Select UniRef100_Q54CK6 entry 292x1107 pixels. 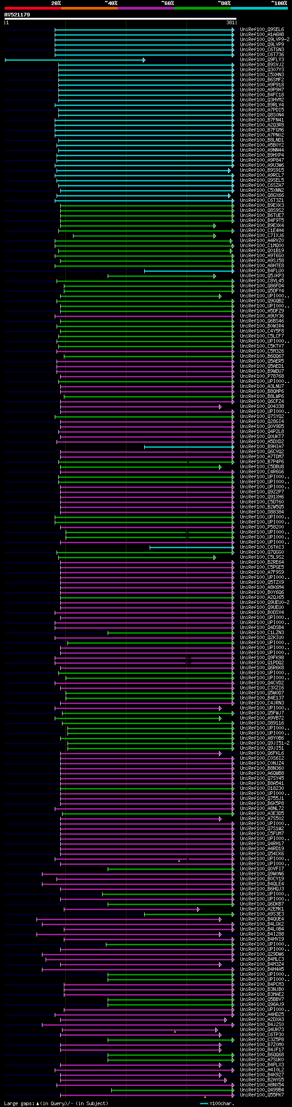click(262, 854)
